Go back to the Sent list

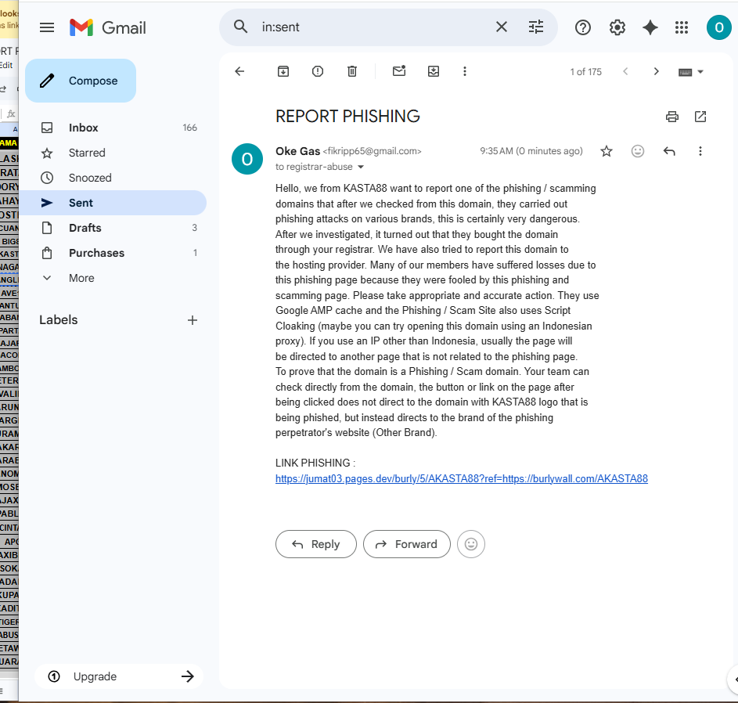(x=239, y=71)
